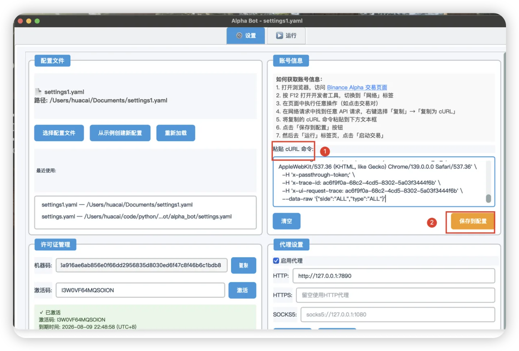Click the HTTPS proxy input field
This screenshot has width=519, height=351.
395,295
